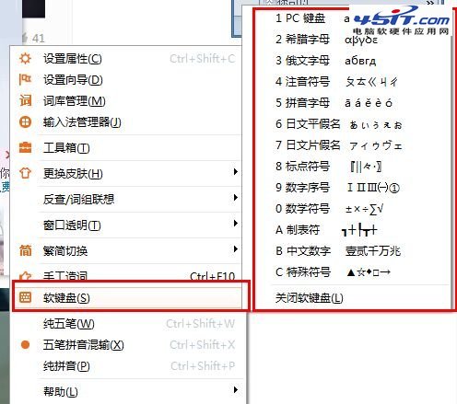Image resolution: width=457 pixels, height=404 pixels.
Task: Expand the 窗口透明 submenu arrow
Action: click(236, 224)
